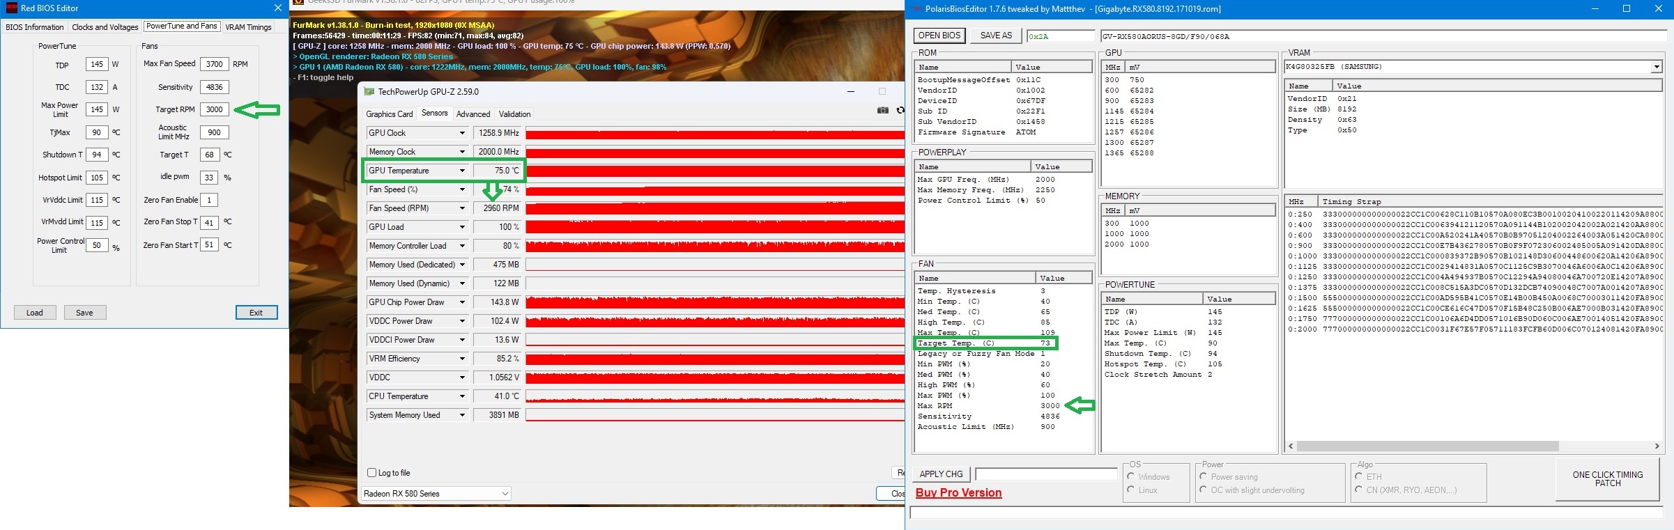Select the Acoustic Limit (MHz) row
Screen dimensions: 1674x530
[x=1004, y=427]
